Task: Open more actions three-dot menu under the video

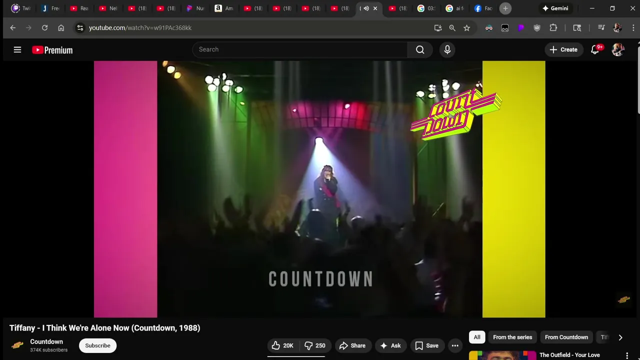Action: [x=455, y=345]
